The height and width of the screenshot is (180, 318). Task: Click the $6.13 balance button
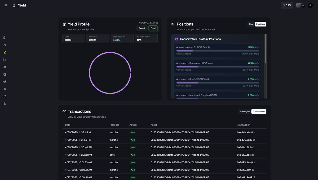tap(287, 5)
